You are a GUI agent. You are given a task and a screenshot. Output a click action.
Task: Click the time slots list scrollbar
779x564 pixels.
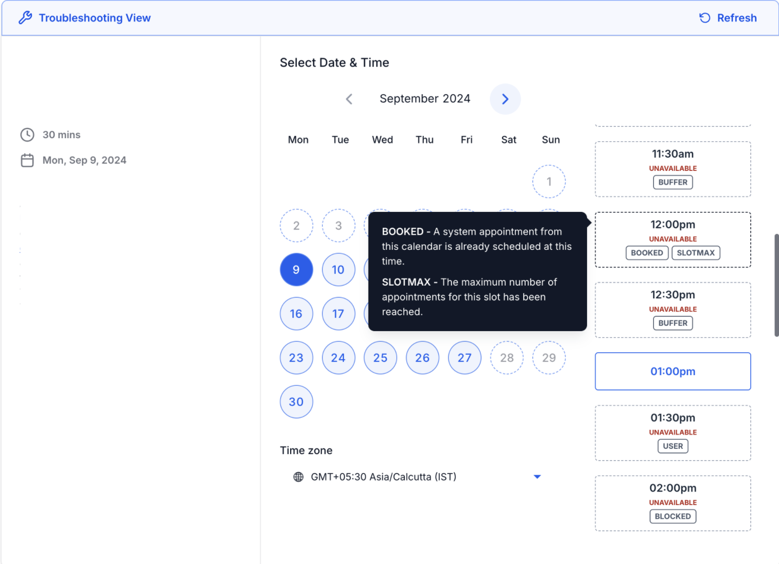tap(776, 285)
